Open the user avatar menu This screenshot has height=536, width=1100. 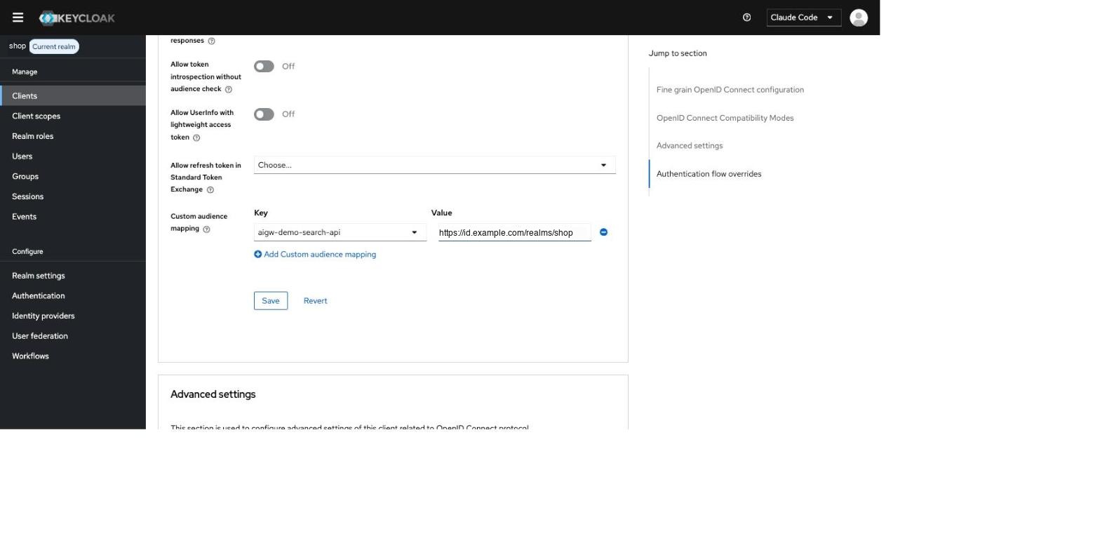pyautogui.click(x=859, y=18)
